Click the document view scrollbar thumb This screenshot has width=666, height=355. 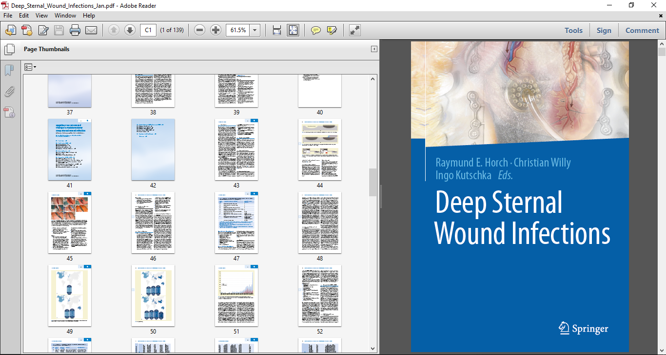click(662, 52)
